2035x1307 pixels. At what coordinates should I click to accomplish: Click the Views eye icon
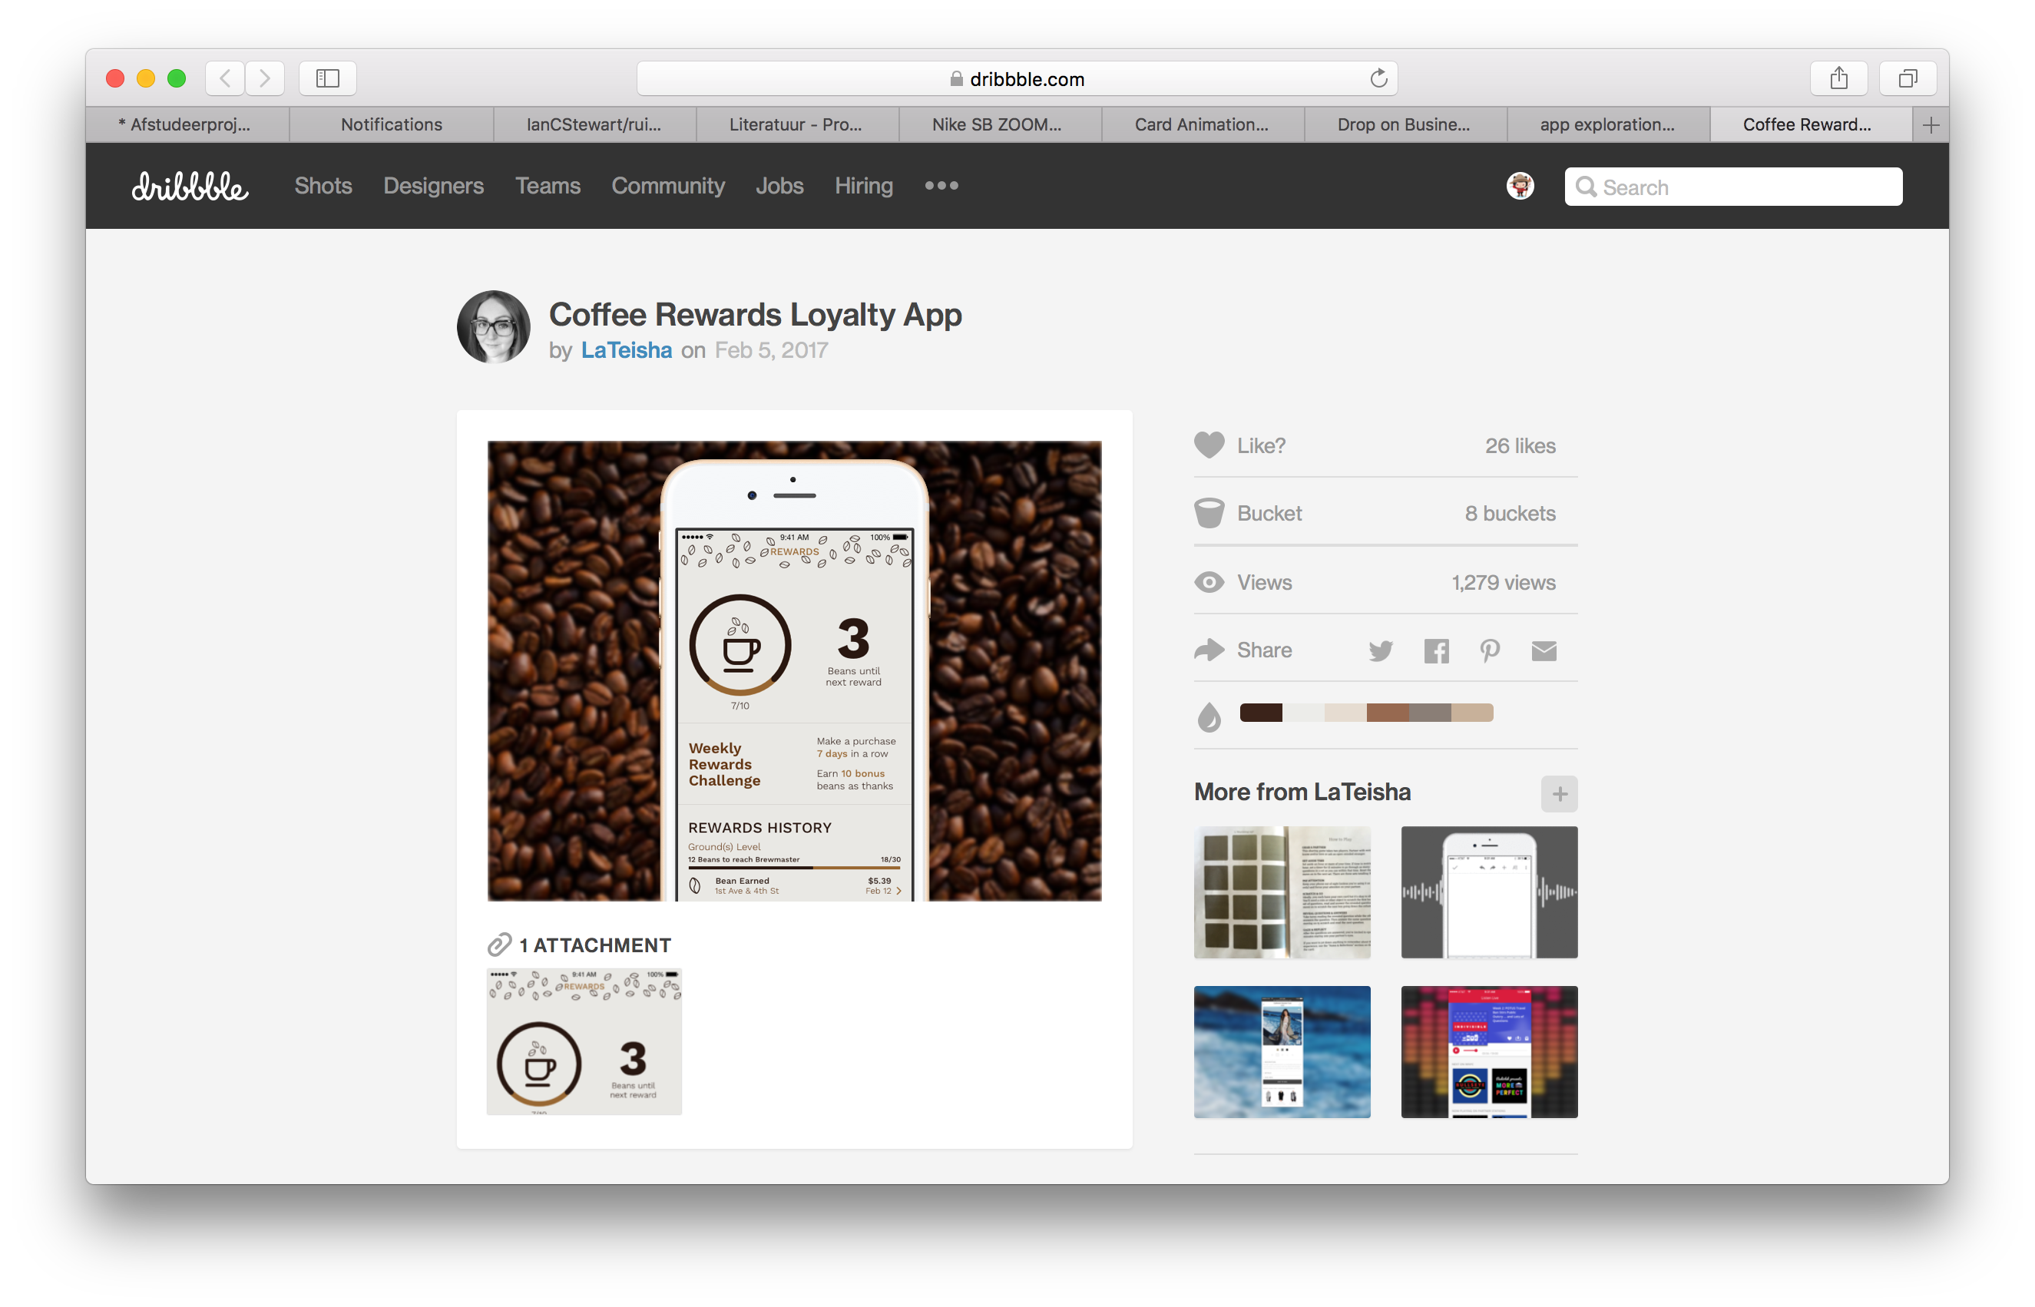pos(1209,580)
